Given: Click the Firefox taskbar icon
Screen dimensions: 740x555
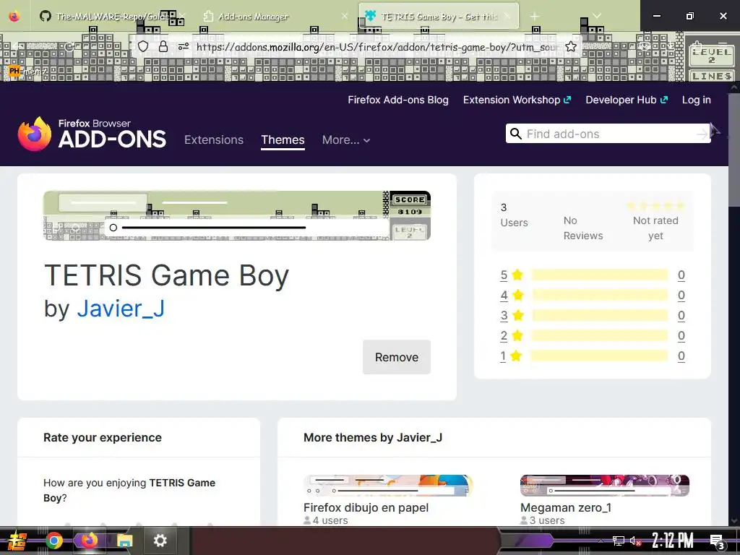Looking at the screenshot, I should 89,541.
